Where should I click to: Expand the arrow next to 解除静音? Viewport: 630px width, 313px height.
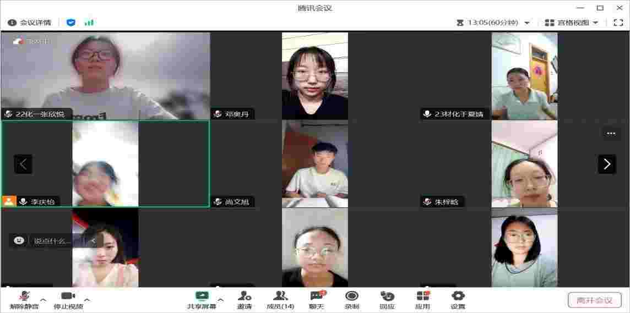click(x=44, y=300)
